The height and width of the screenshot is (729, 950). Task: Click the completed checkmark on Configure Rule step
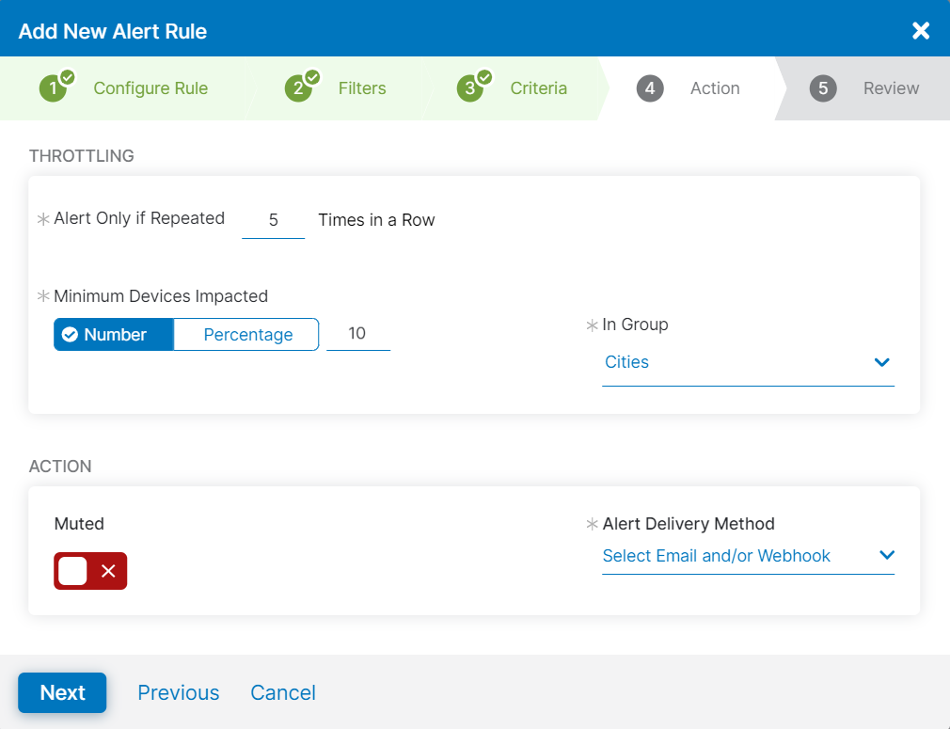click(69, 76)
